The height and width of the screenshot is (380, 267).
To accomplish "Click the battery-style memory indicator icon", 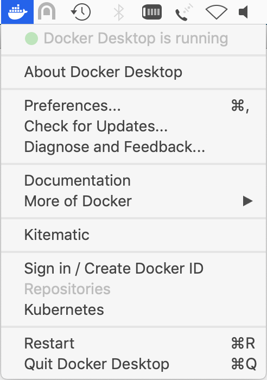I will click(152, 11).
